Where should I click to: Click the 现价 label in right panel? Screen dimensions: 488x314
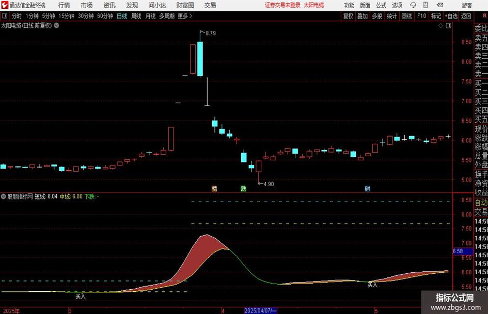coord(481,129)
